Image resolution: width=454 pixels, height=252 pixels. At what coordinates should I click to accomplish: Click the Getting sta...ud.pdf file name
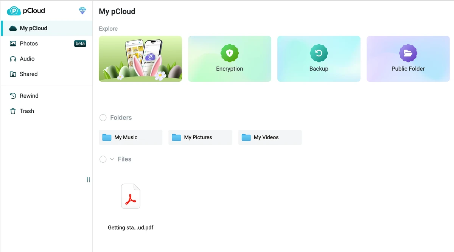[131, 227]
